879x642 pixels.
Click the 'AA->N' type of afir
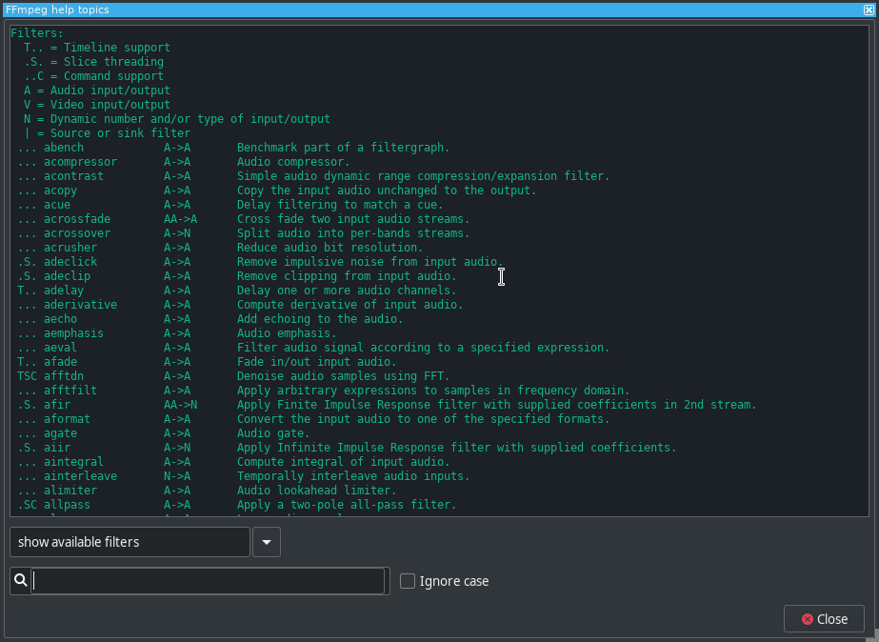pyautogui.click(x=181, y=405)
